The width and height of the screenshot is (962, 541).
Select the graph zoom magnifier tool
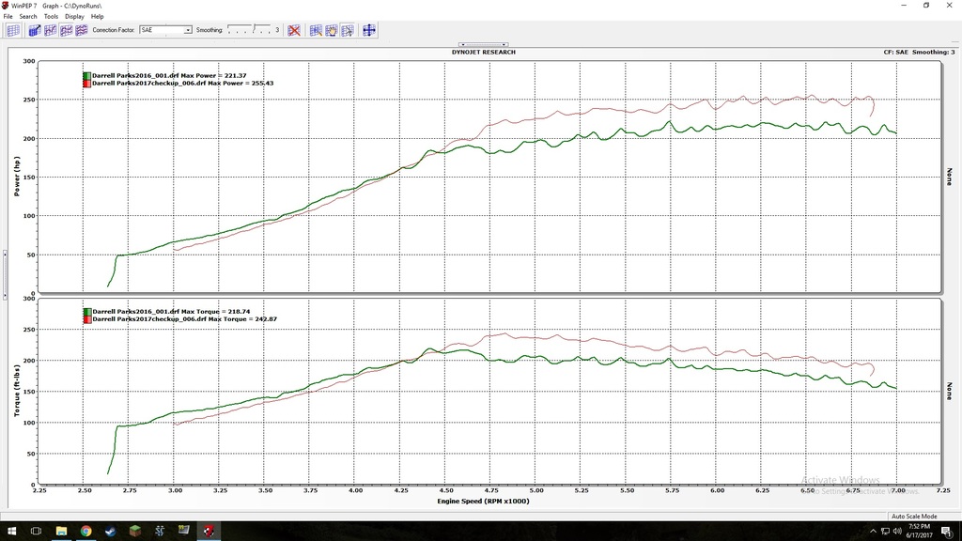[317, 29]
